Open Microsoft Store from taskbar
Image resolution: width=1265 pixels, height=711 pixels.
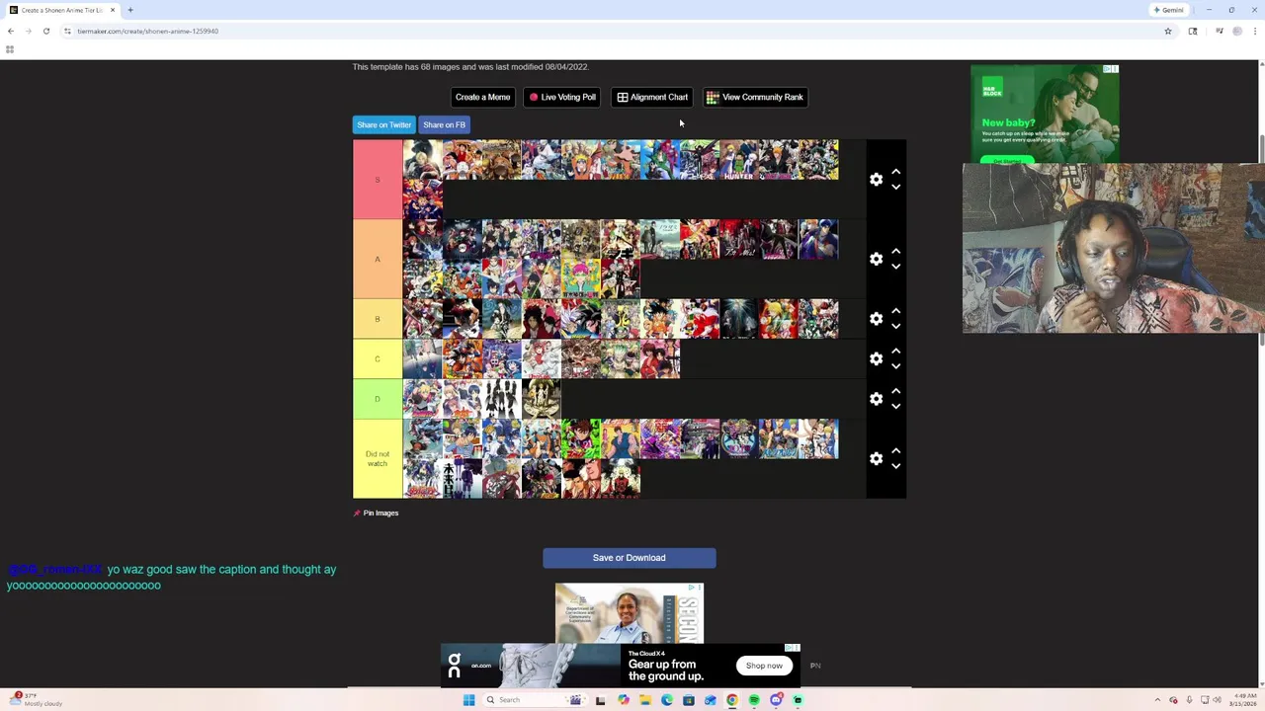pyautogui.click(x=689, y=700)
